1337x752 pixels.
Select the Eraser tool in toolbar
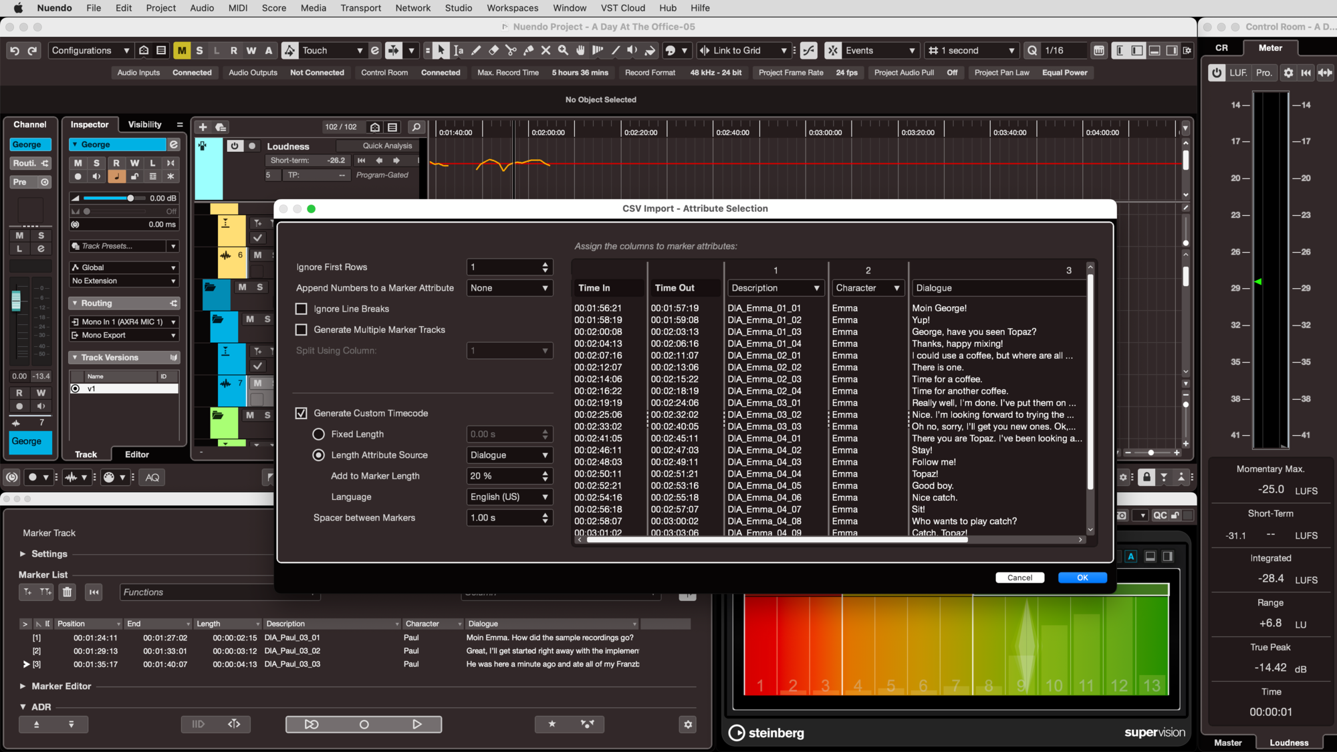click(x=493, y=50)
